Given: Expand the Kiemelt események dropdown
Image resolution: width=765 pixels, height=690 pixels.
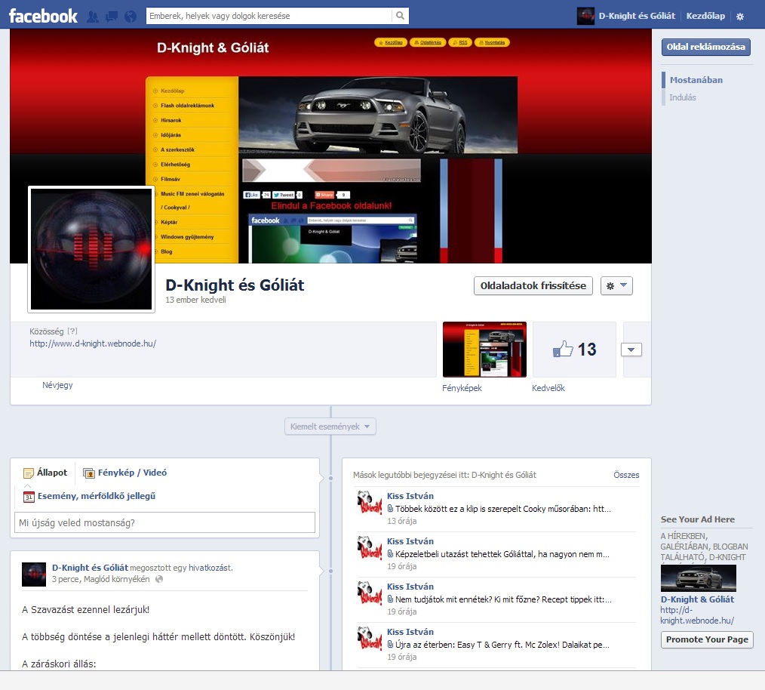Looking at the screenshot, I should (x=330, y=427).
